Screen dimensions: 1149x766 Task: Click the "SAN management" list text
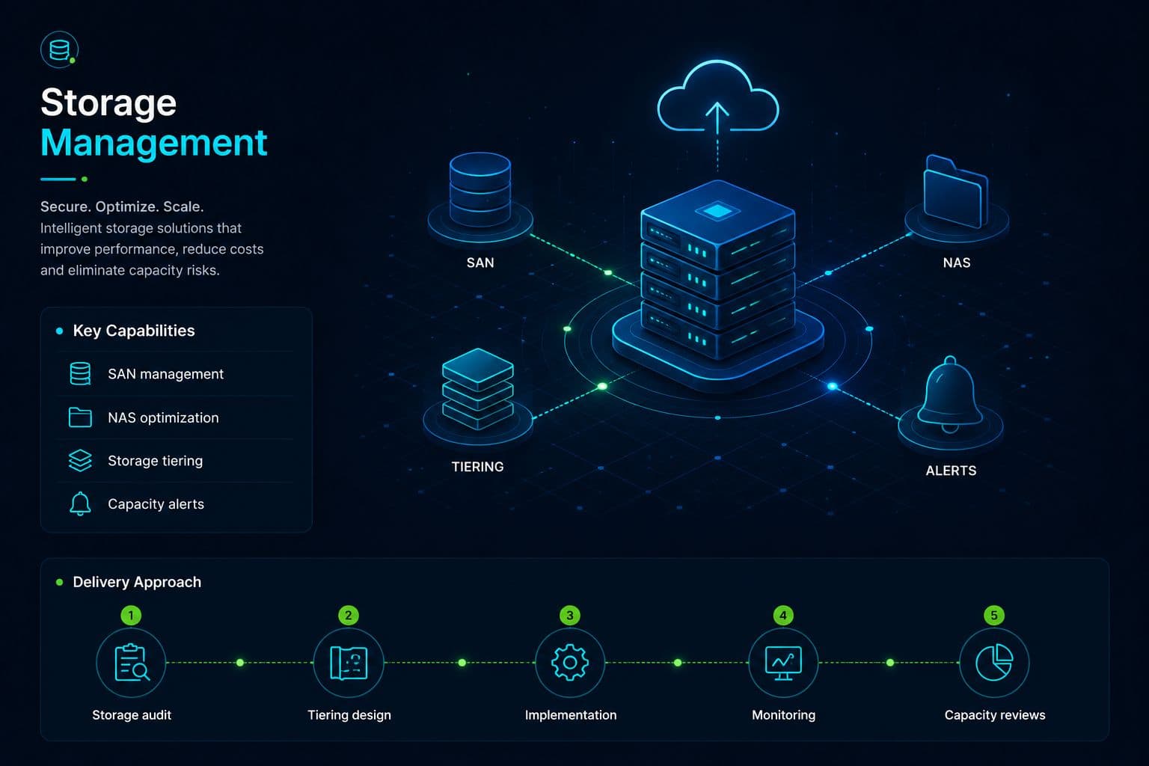point(165,374)
